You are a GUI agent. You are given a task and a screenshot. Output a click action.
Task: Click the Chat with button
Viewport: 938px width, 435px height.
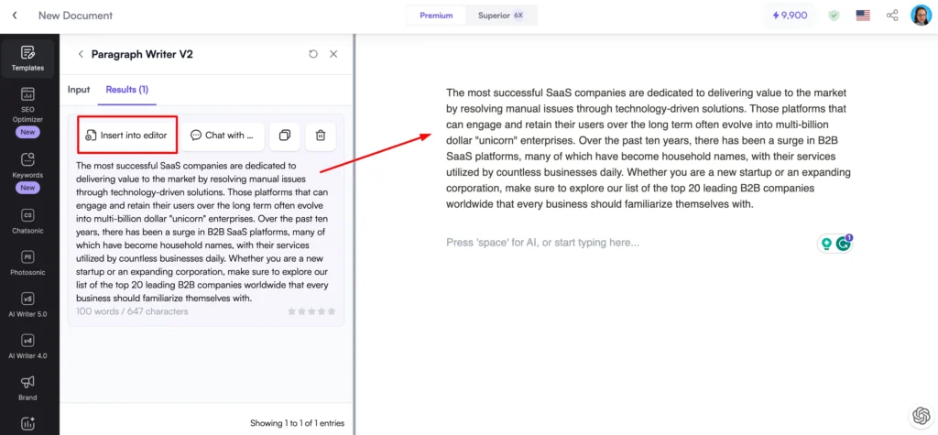click(x=222, y=136)
